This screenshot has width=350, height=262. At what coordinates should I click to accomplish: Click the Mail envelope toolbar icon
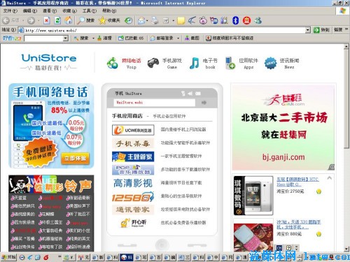click(141, 21)
